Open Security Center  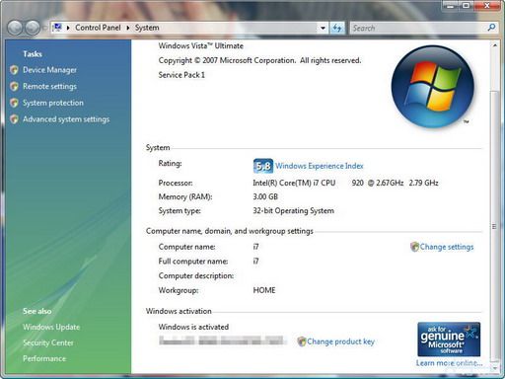(48, 342)
